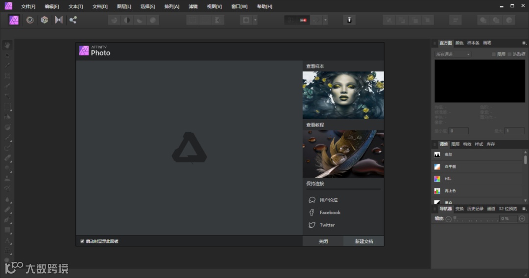Open the 滤镜 menu

tap(193, 6)
